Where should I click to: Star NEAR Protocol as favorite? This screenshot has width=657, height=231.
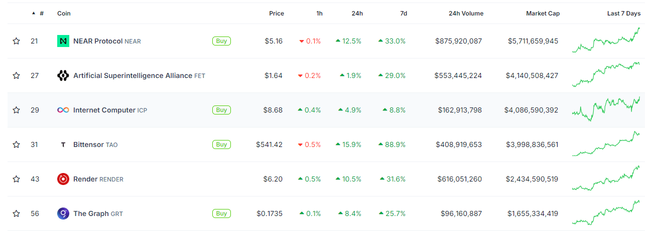pos(16,41)
